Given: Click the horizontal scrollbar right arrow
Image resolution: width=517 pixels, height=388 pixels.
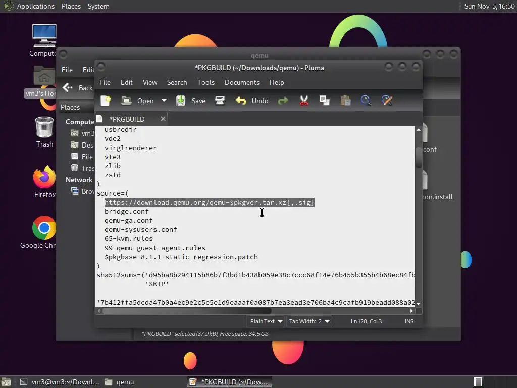Looking at the screenshot, I should [411, 311].
